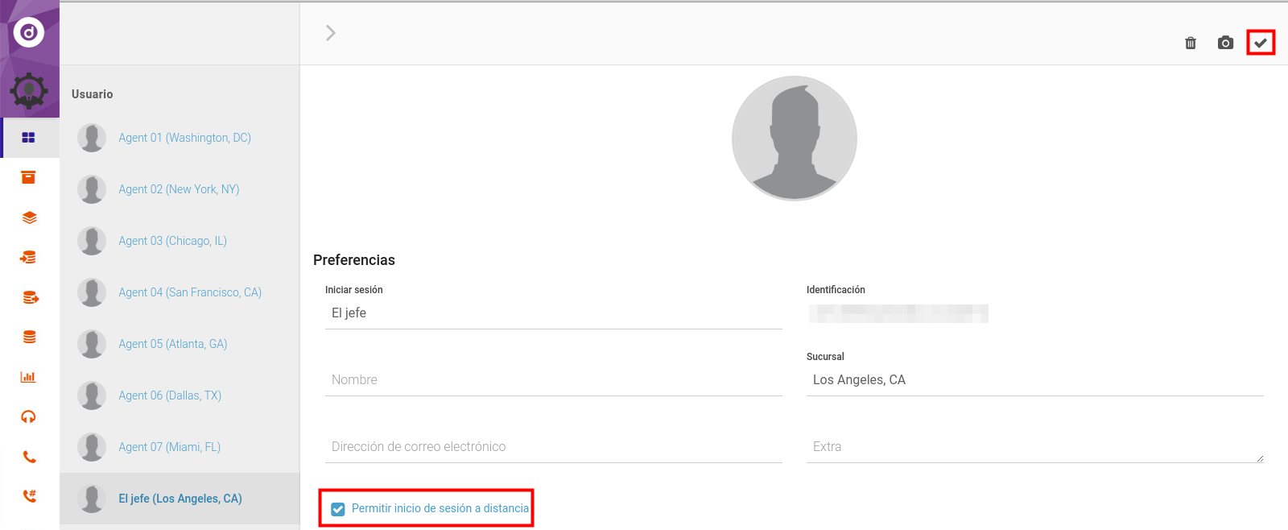The width and height of the screenshot is (1288, 530).
Task: Click the camera photo icon
Action: (1225, 43)
